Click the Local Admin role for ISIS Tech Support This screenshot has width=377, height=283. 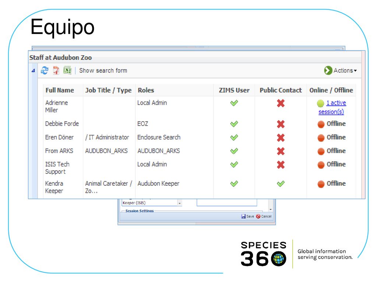152,164
